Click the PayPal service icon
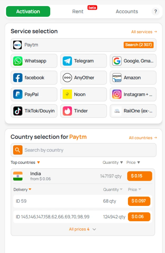Image resolution: width=165 pixels, height=253 pixels. (x=17, y=94)
